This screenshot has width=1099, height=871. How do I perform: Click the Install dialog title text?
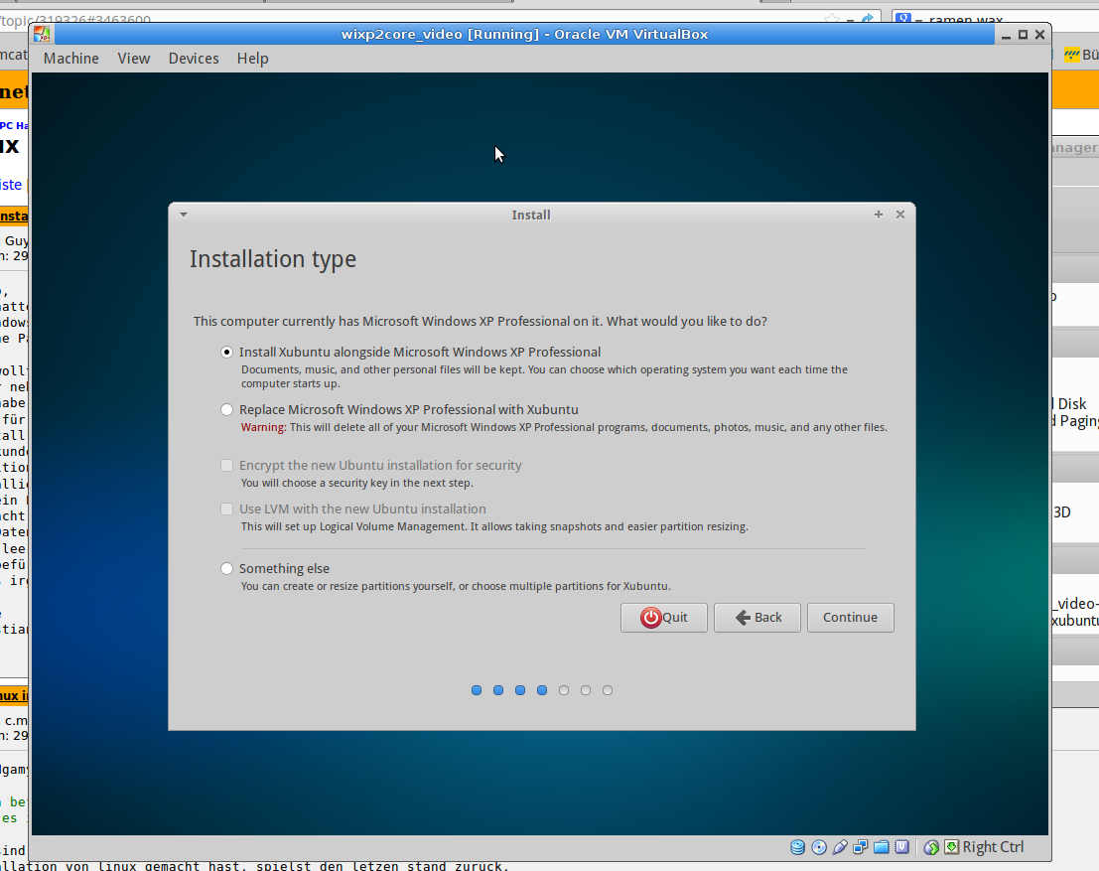pyautogui.click(x=531, y=215)
